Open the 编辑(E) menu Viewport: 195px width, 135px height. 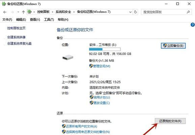(21, 20)
